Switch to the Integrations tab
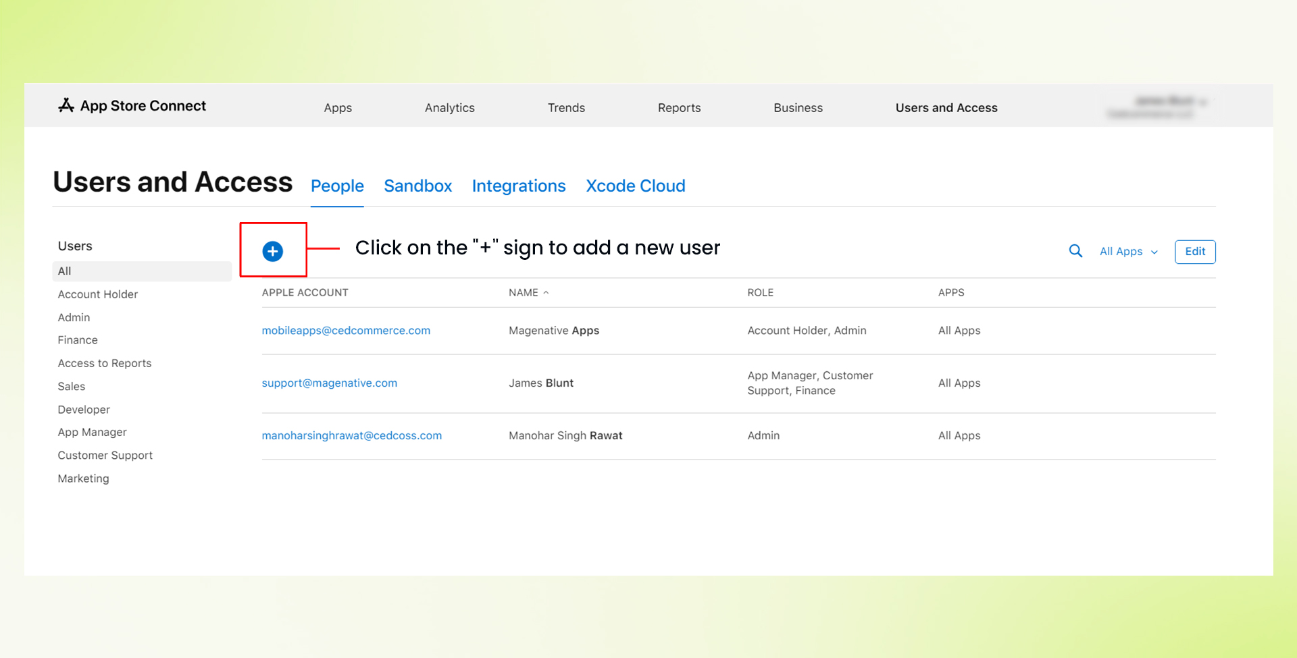 [519, 186]
